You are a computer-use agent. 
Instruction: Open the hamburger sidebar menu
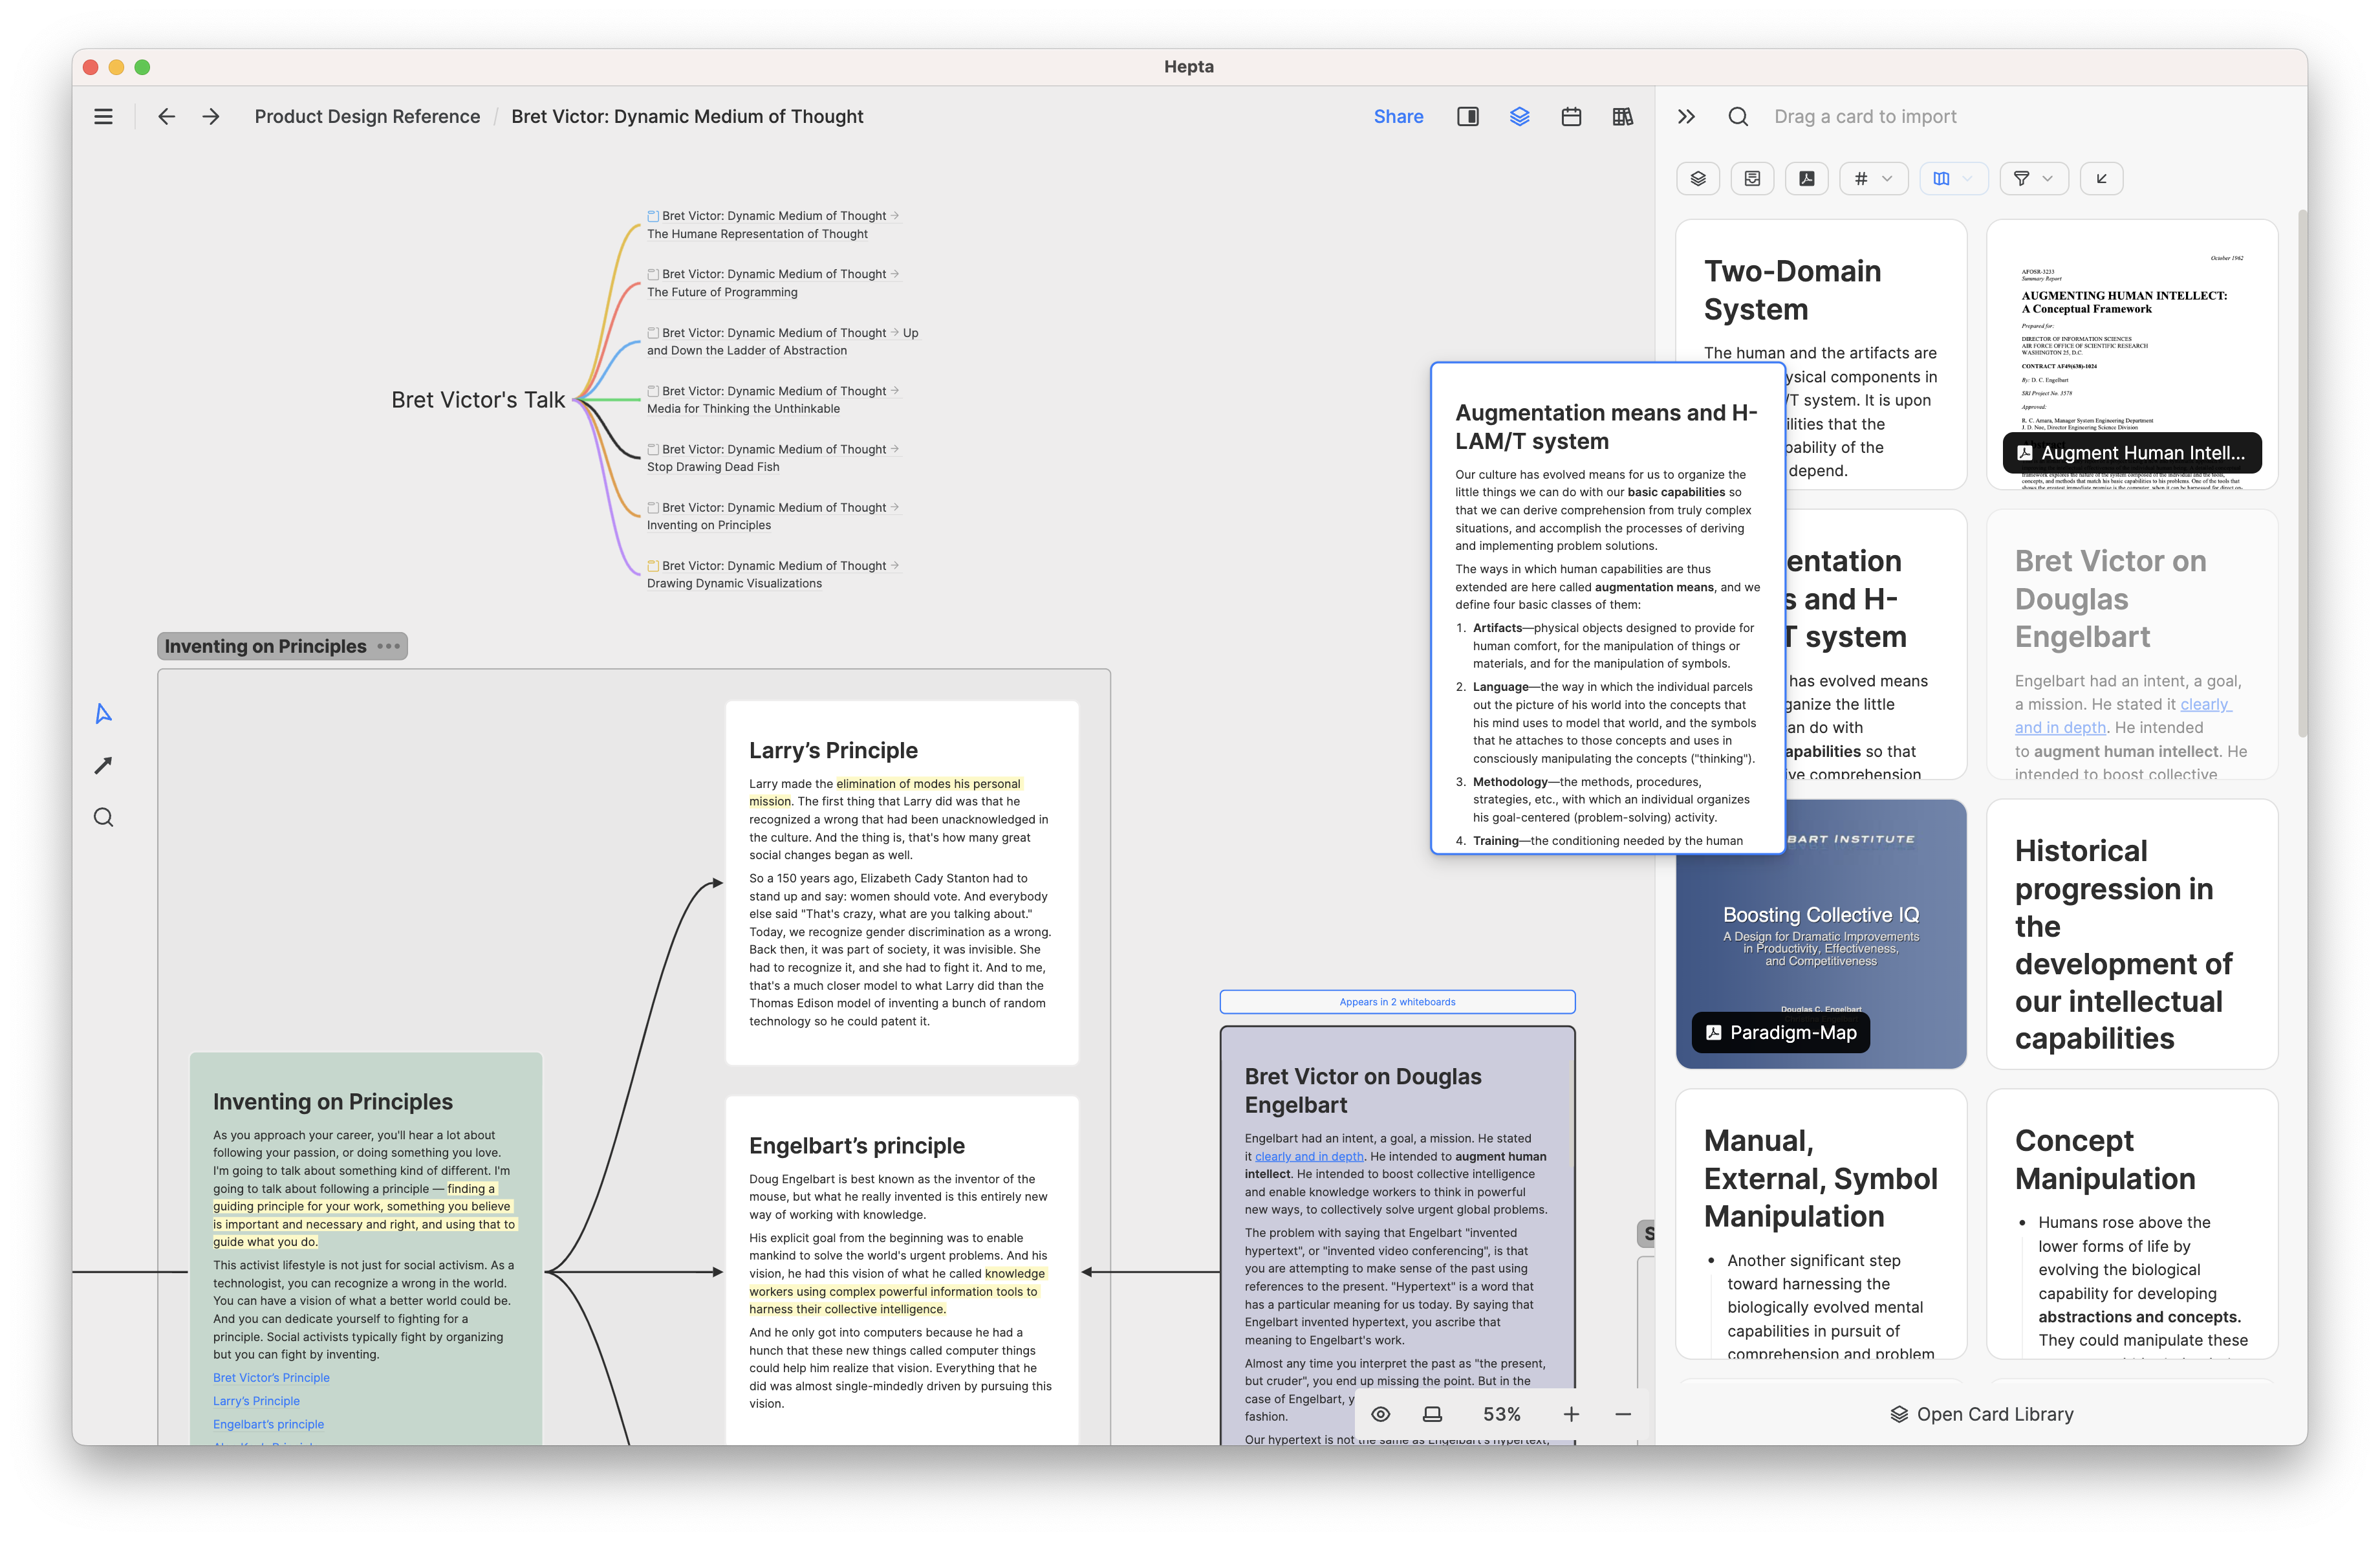pos(103,117)
